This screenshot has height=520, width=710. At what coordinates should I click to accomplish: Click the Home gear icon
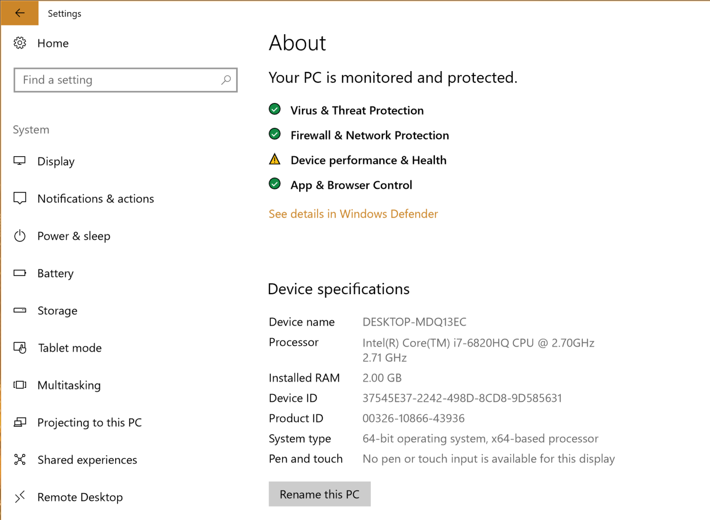pyautogui.click(x=20, y=42)
